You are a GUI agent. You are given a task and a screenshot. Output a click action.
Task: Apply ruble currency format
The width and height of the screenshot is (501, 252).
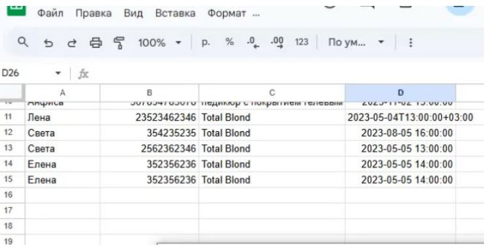[205, 42]
